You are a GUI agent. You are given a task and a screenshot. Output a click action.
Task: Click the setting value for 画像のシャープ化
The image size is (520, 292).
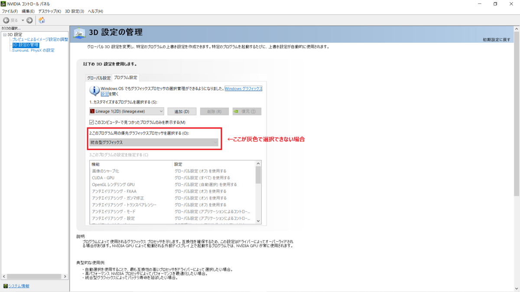[x=201, y=171]
